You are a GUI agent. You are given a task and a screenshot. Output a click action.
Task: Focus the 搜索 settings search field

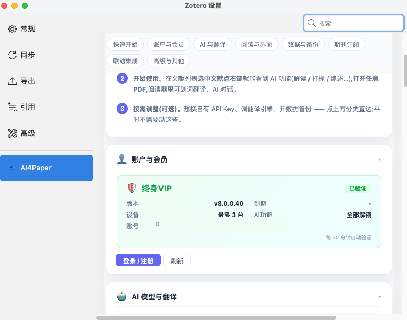[353, 23]
